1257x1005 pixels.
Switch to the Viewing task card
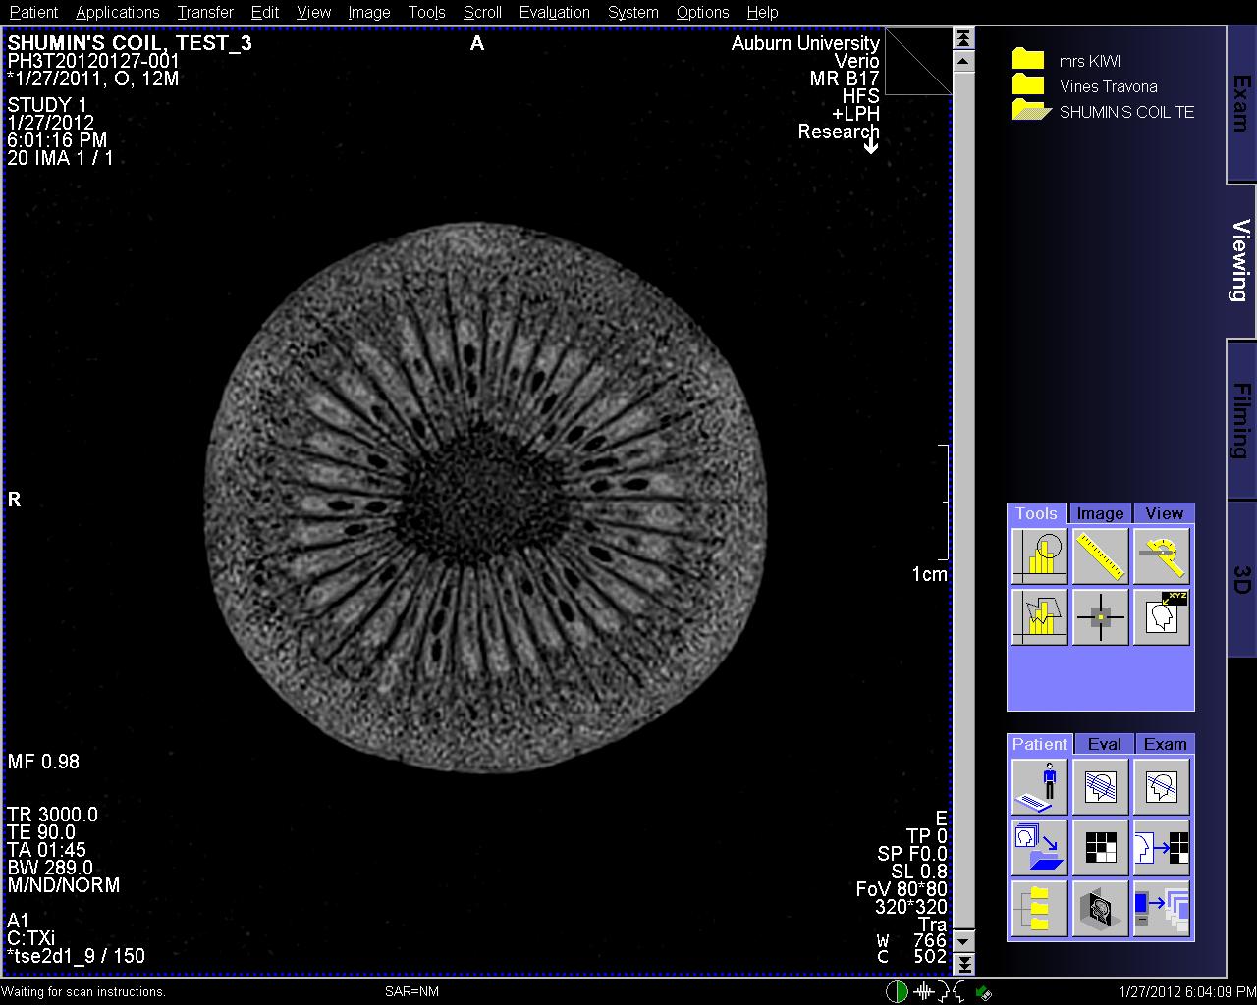1241,261
